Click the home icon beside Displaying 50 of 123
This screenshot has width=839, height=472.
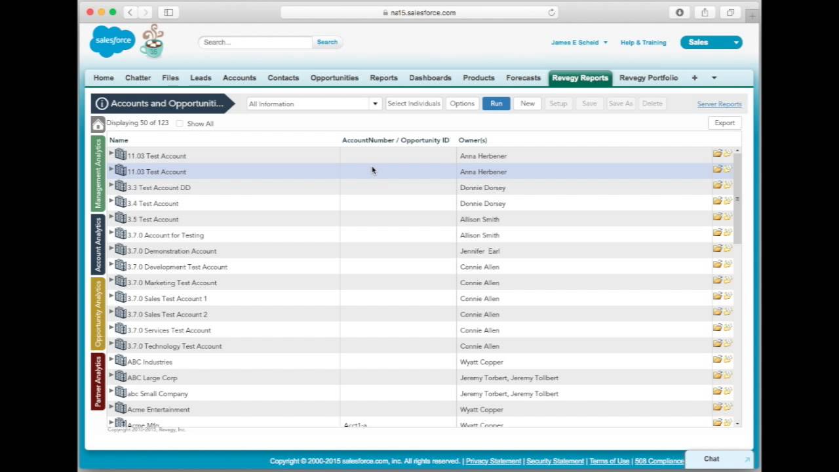pyautogui.click(x=98, y=124)
